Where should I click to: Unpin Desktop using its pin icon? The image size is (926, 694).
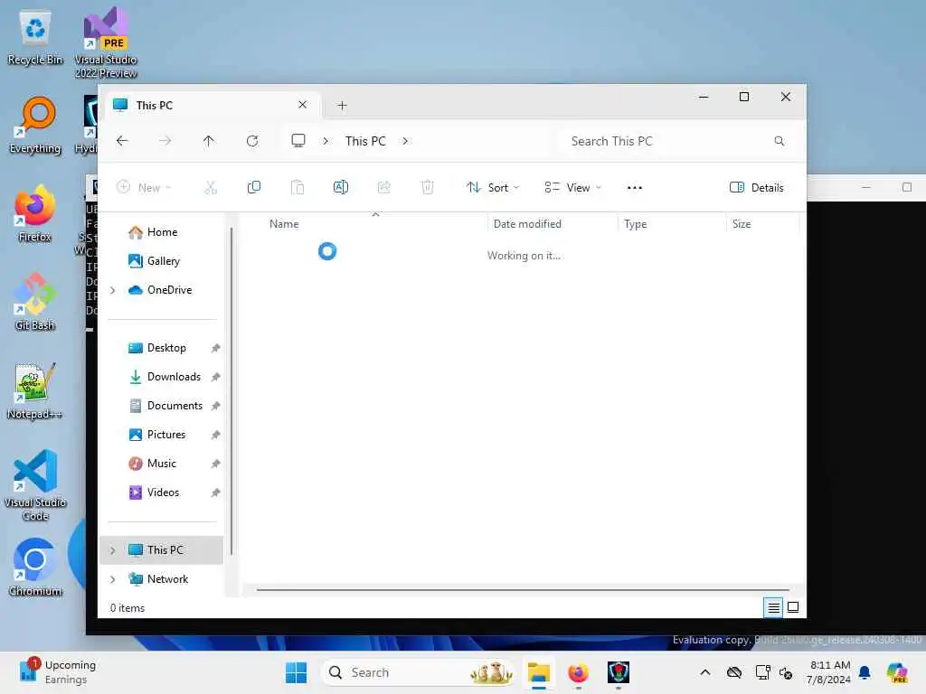[x=215, y=348]
